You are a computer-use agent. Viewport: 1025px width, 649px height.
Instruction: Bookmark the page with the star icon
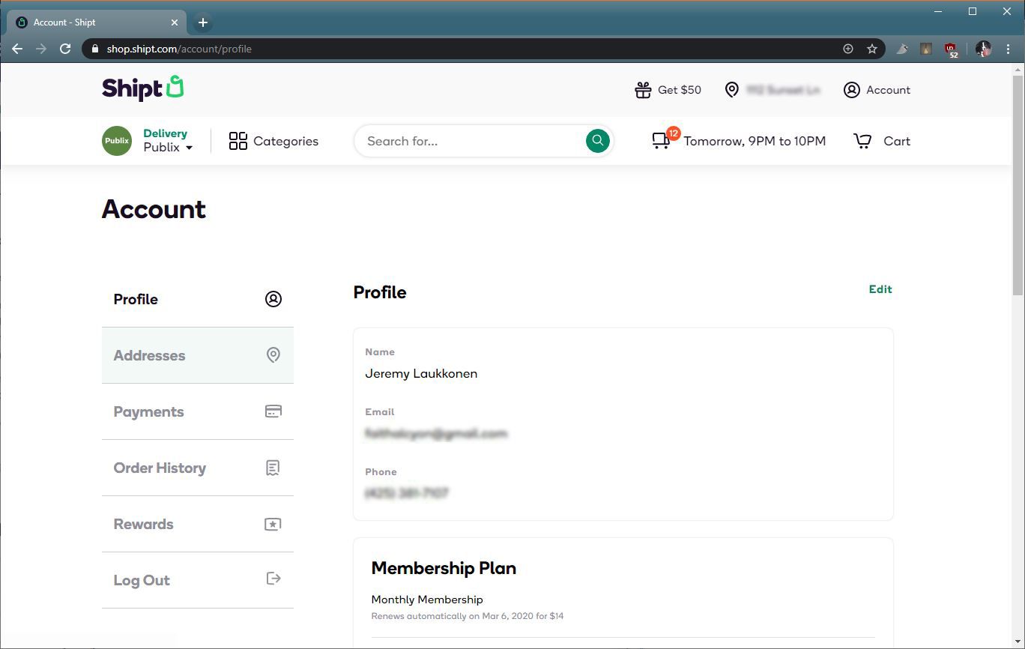point(872,49)
